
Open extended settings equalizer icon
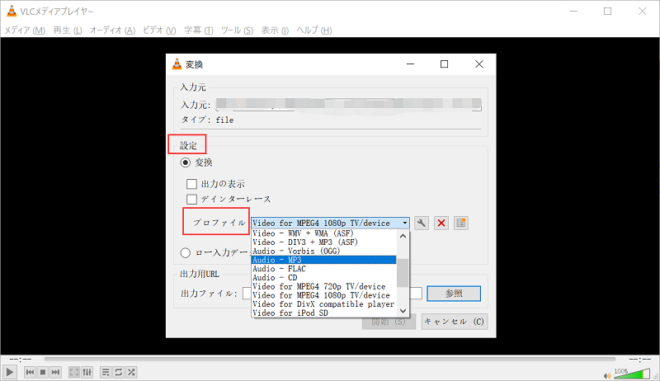87,373
